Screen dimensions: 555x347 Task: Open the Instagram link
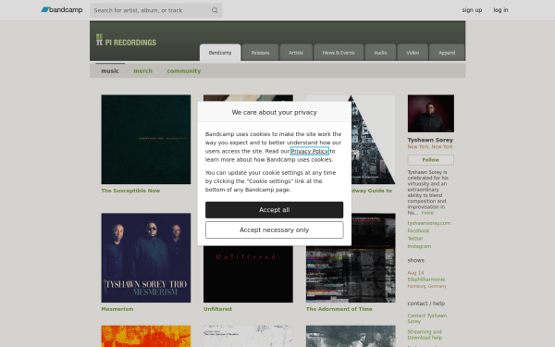tap(419, 246)
